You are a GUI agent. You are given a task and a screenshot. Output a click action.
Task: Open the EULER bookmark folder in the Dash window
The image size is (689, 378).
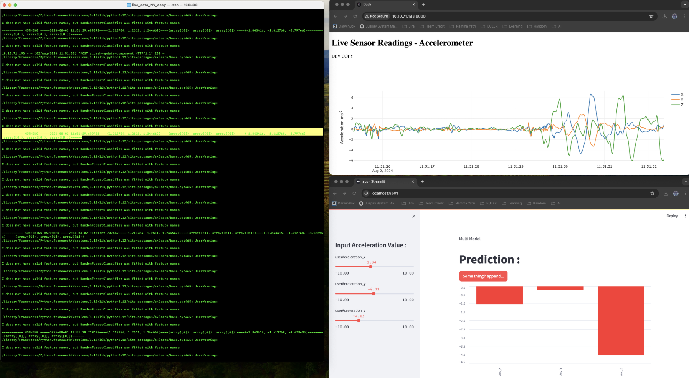tap(489, 26)
